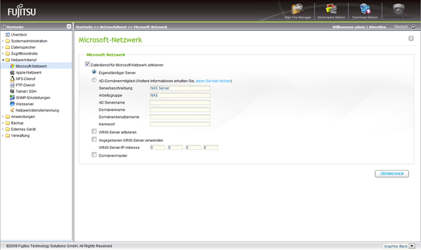Click Netzwerkdienst in the breadcrumb

pos(113,27)
